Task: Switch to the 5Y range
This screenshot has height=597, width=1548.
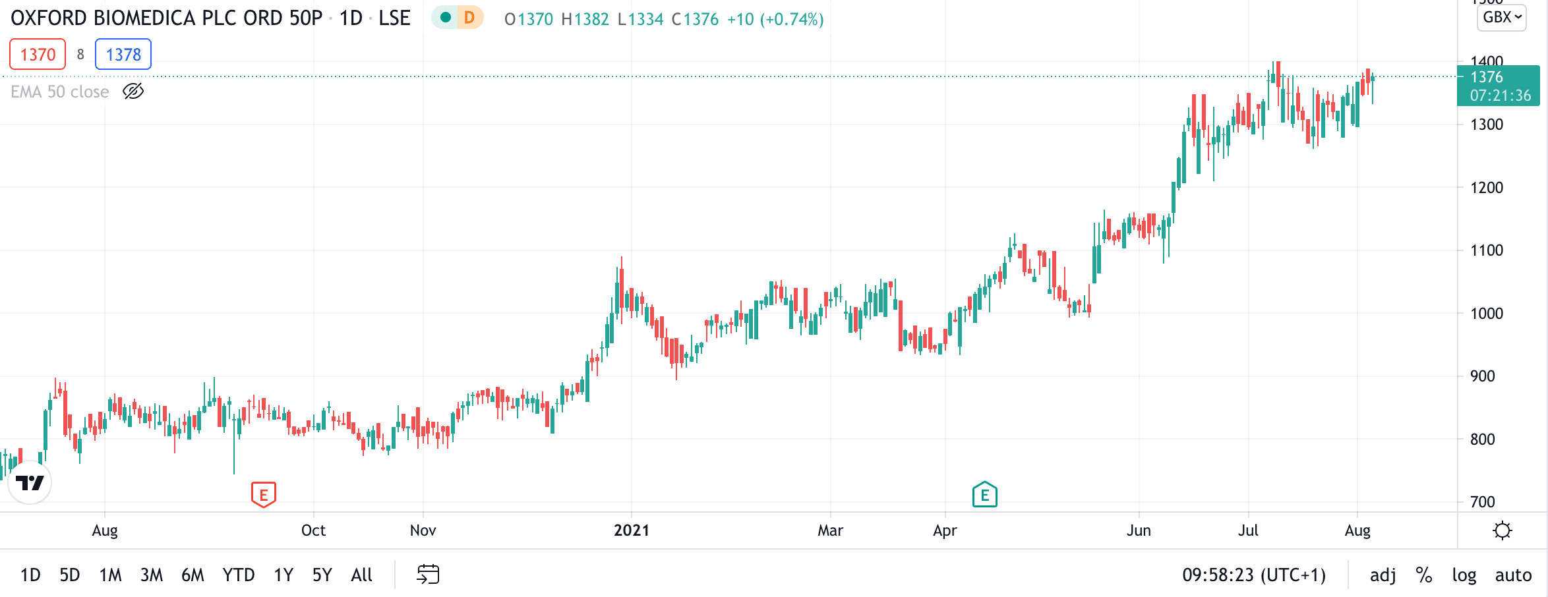Action: click(x=322, y=575)
